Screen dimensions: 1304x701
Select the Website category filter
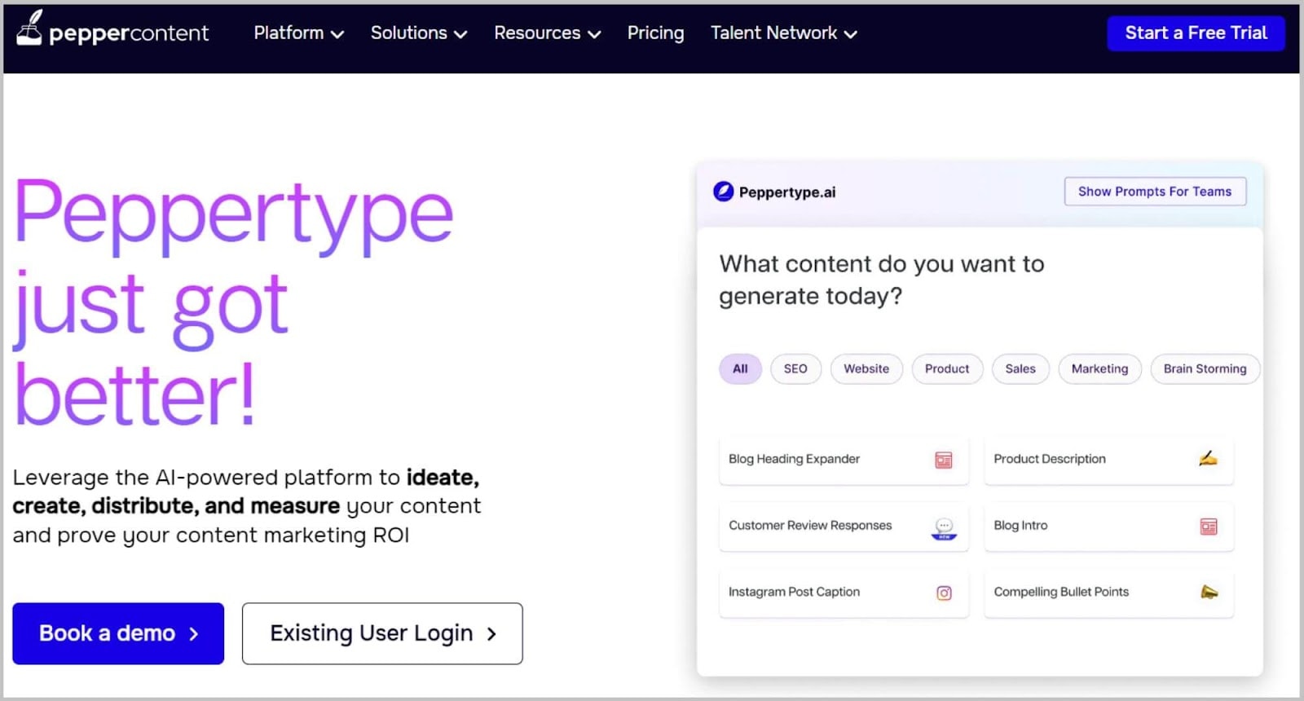pos(866,368)
